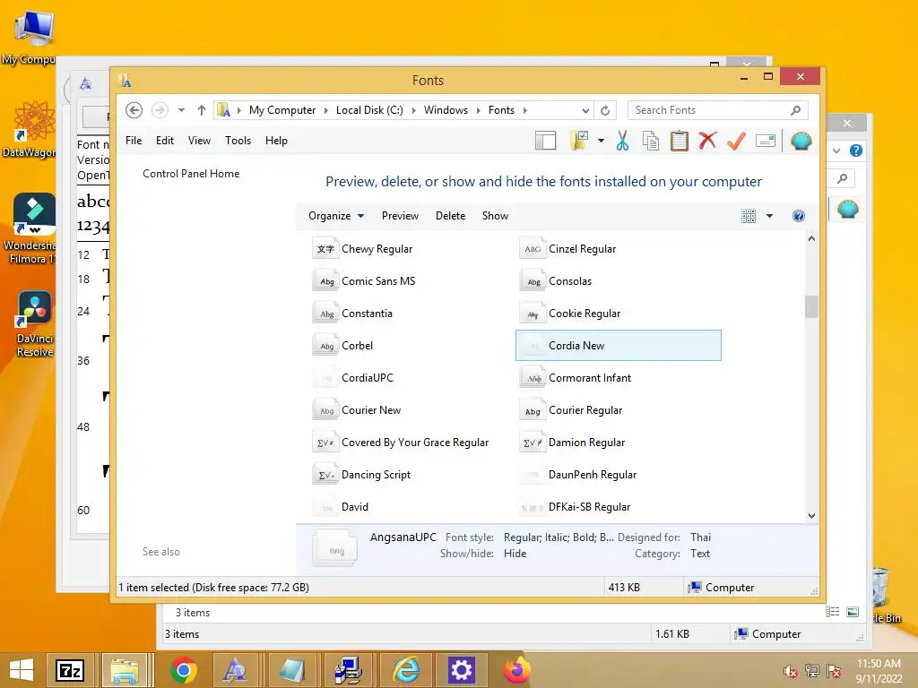This screenshot has width=918, height=688.
Task: Open Google Chrome from the taskbar
Action: pyautogui.click(x=183, y=670)
